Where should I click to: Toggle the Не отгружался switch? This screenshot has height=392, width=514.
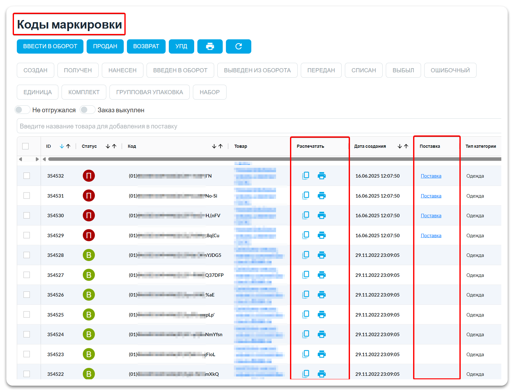(23, 110)
